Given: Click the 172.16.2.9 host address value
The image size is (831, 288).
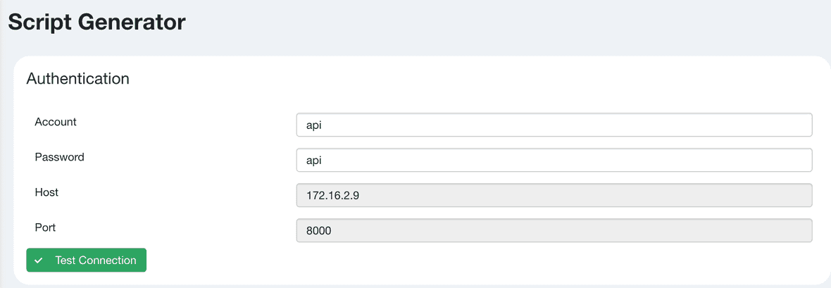Looking at the screenshot, I should tap(333, 196).
